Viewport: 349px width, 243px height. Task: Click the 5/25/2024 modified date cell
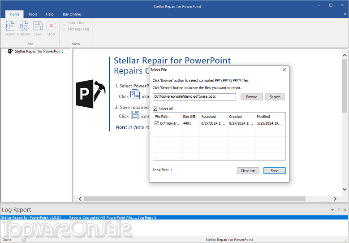pyautogui.click(x=269, y=123)
